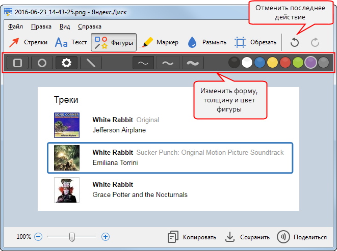This screenshot has height=251, width=337.
Task: Select the Marker (Маркер) tool
Action: [x=159, y=42]
